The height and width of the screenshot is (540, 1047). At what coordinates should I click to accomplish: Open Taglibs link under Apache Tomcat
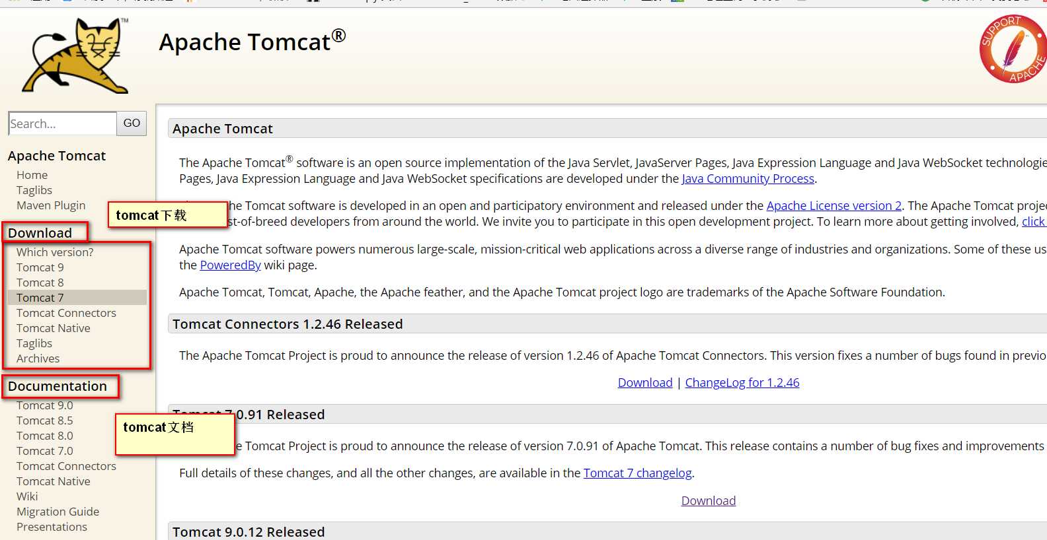point(34,190)
